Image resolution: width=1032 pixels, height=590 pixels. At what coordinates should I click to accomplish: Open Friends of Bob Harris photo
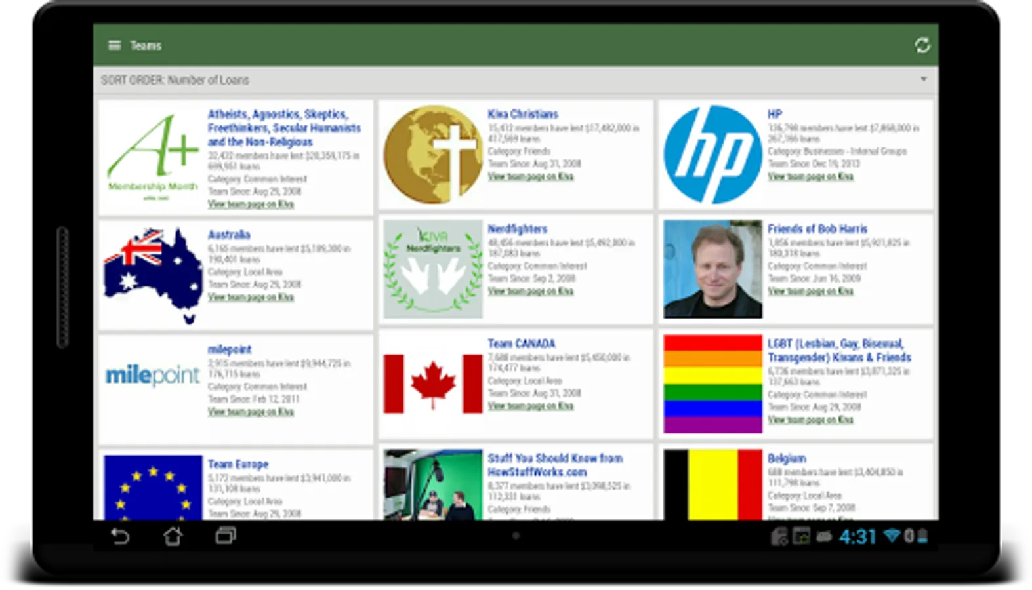pyautogui.click(x=712, y=269)
